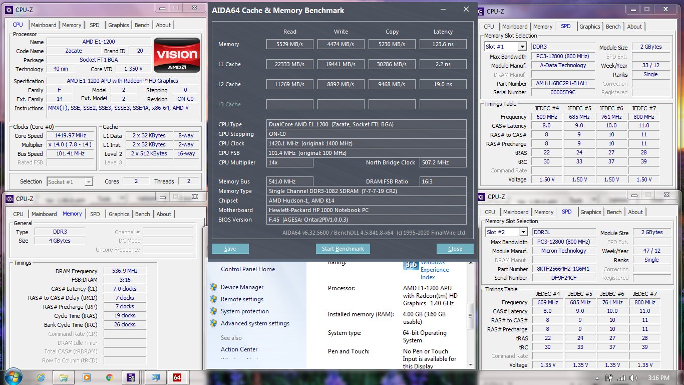Open Bench tab in processor CPU-Z window

pyautogui.click(x=142, y=25)
